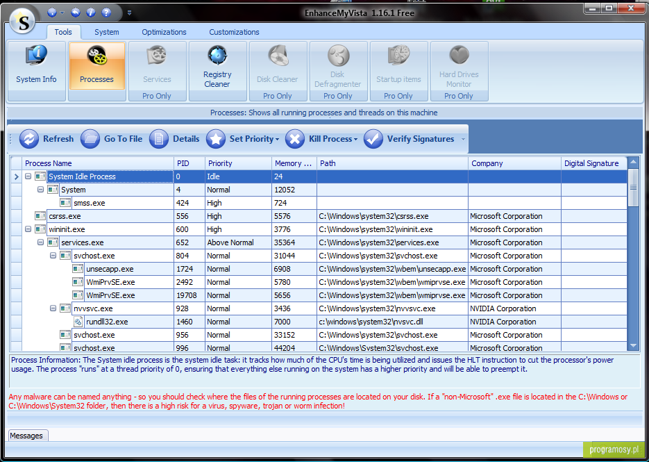This screenshot has height=462, width=649.
Task: Click the csrss.exe process icon
Action: (x=40, y=216)
